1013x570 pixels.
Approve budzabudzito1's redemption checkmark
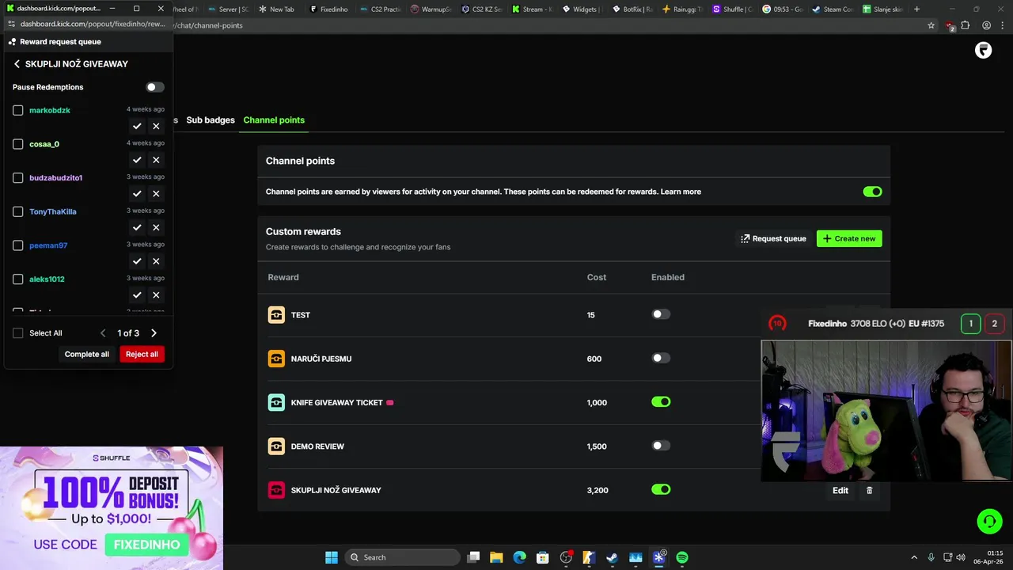[137, 194]
